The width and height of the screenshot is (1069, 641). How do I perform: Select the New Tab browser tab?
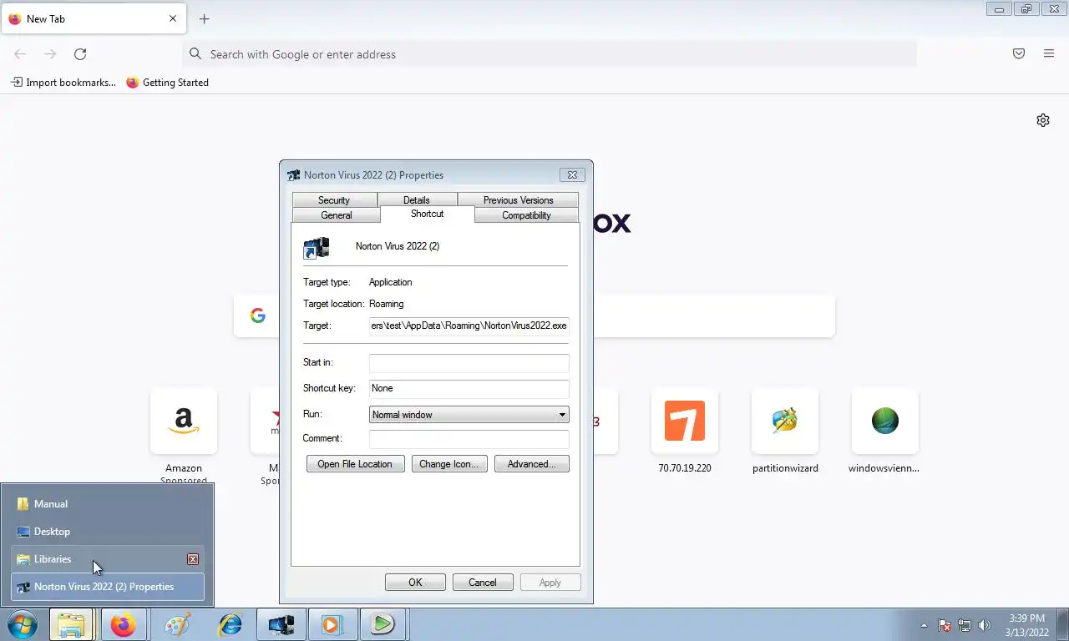click(x=94, y=18)
